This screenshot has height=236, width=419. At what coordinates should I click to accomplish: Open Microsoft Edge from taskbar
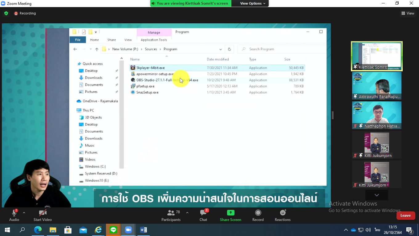(38, 230)
